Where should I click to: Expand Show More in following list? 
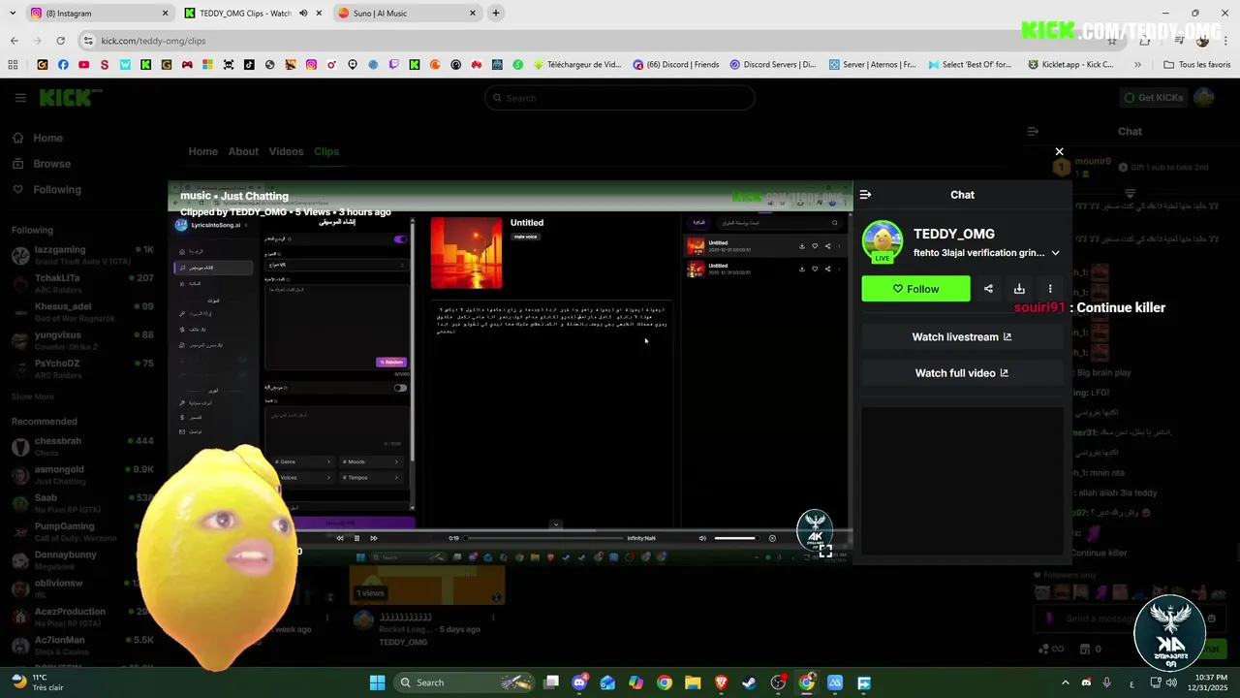coord(33,397)
